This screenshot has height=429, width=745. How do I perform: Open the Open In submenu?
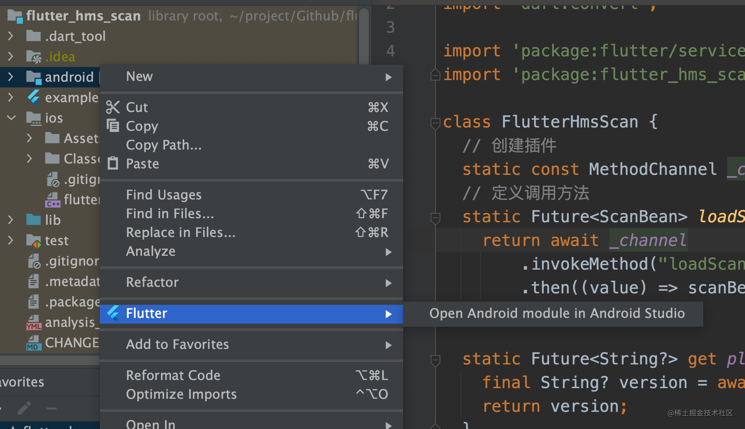pos(251,424)
